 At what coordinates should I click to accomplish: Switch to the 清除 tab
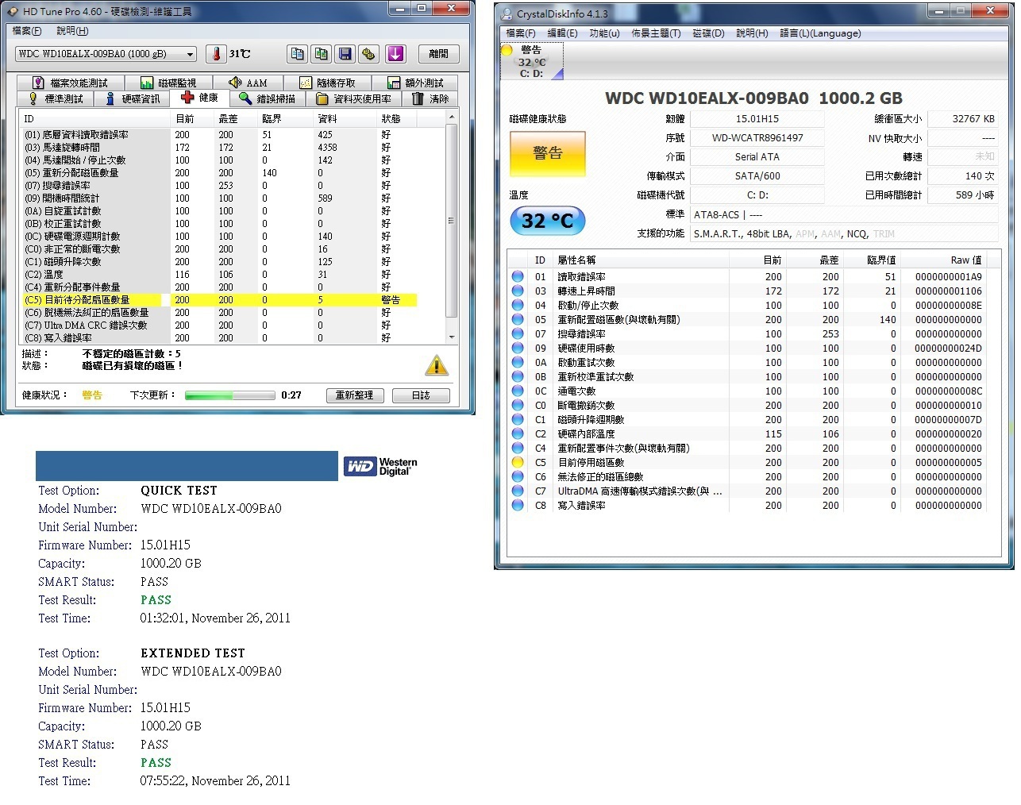click(x=430, y=98)
